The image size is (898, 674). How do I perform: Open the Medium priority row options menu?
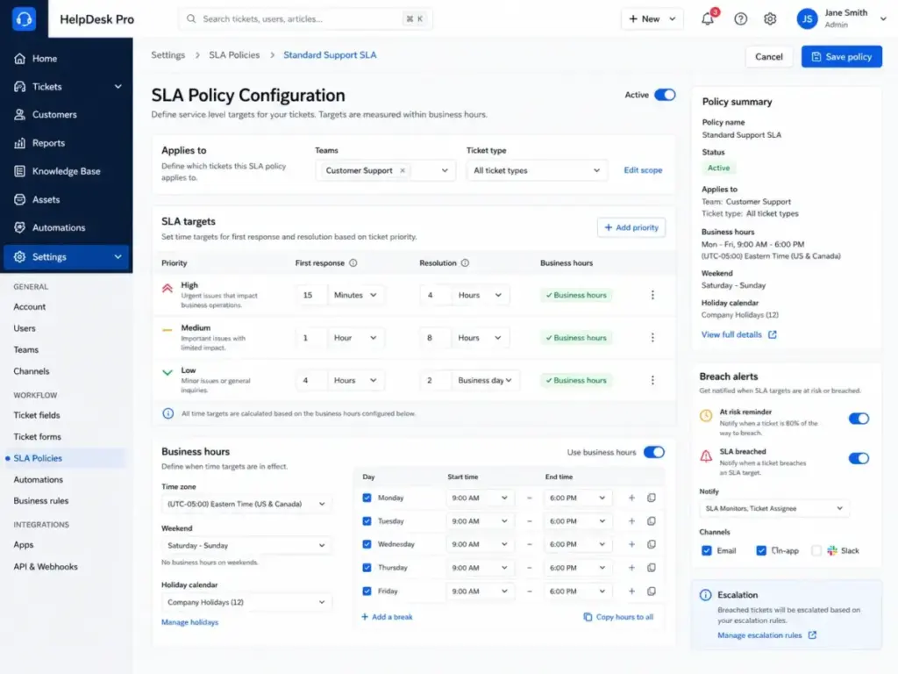tap(652, 338)
